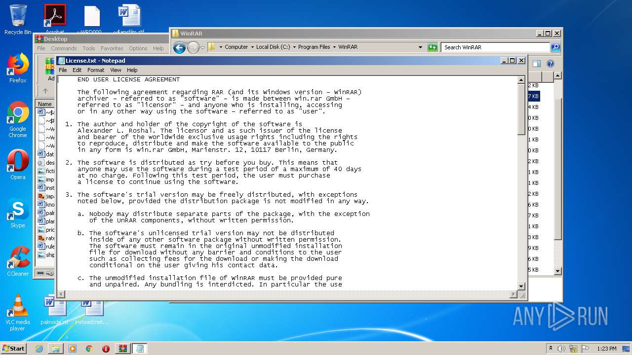Launch the Google Chrome desktop shortcut
Screen dimensions: 632x355
(18, 120)
